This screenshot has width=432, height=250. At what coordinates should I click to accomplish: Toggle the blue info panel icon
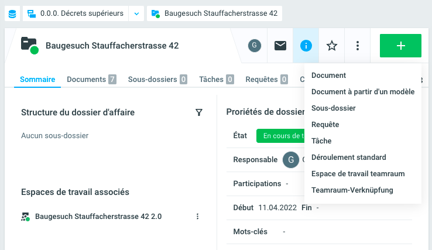pyautogui.click(x=306, y=46)
